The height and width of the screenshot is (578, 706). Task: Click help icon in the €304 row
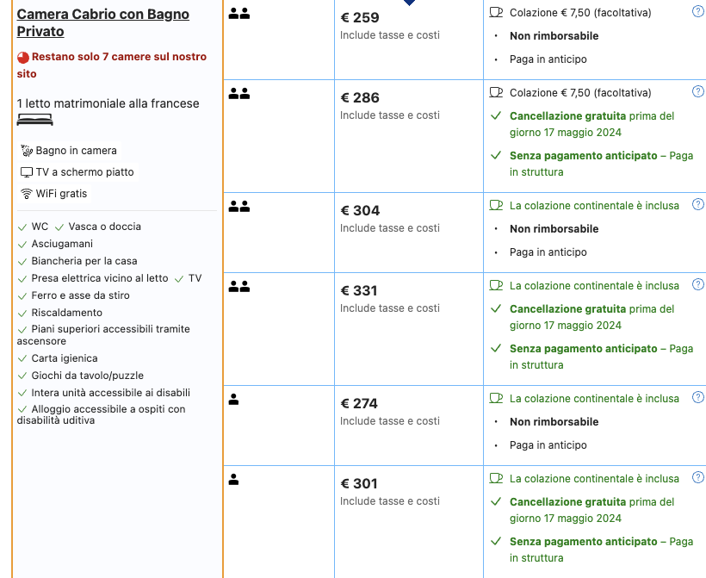pyautogui.click(x=697, y=204)
